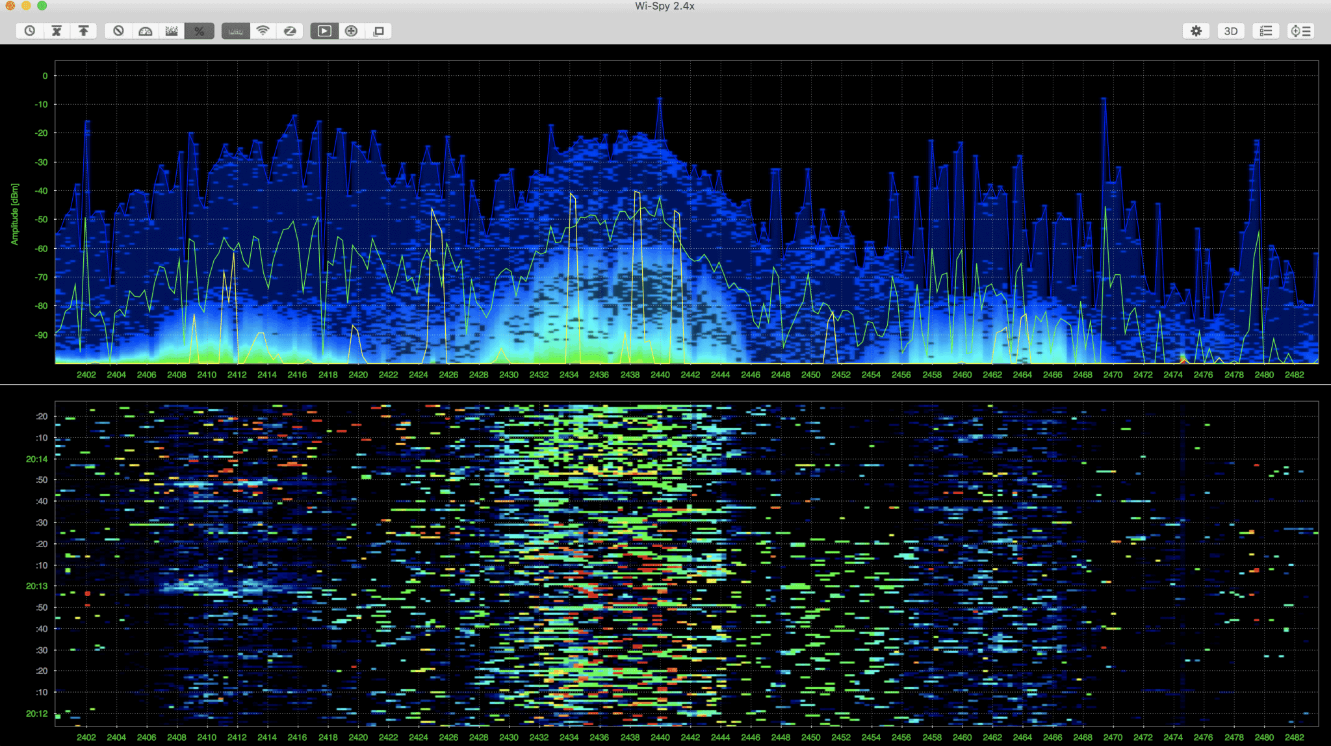Toggle the percent utilization display
Image resolution: width=1331 pixels, height=746 pixels.
pyautogui.click(x=200, y=31)
